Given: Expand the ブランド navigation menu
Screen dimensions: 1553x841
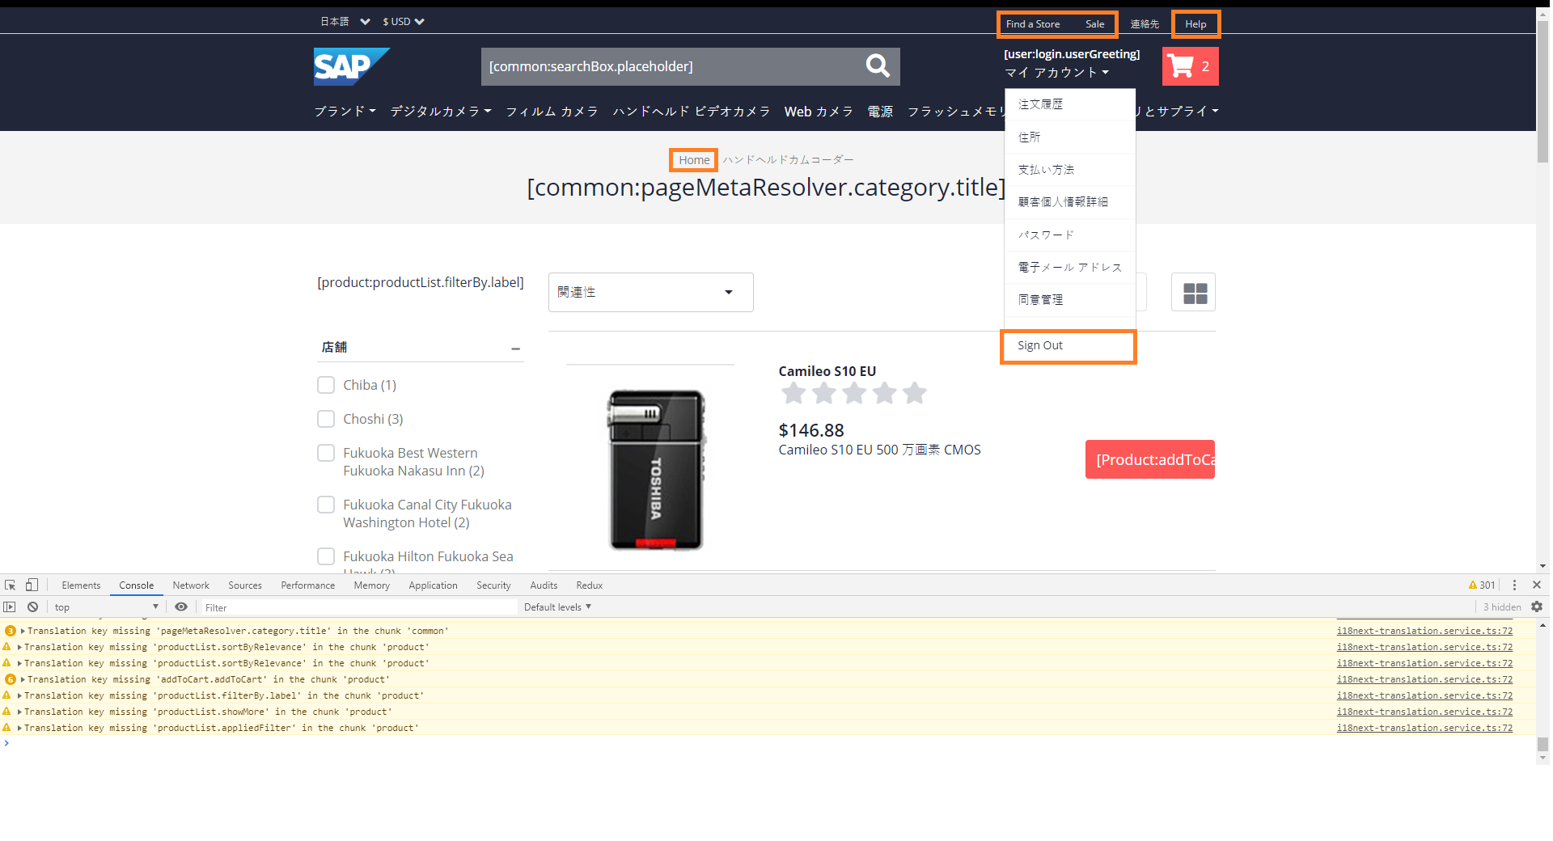Looking at the screenshot, I should click(x=345, y=111).
